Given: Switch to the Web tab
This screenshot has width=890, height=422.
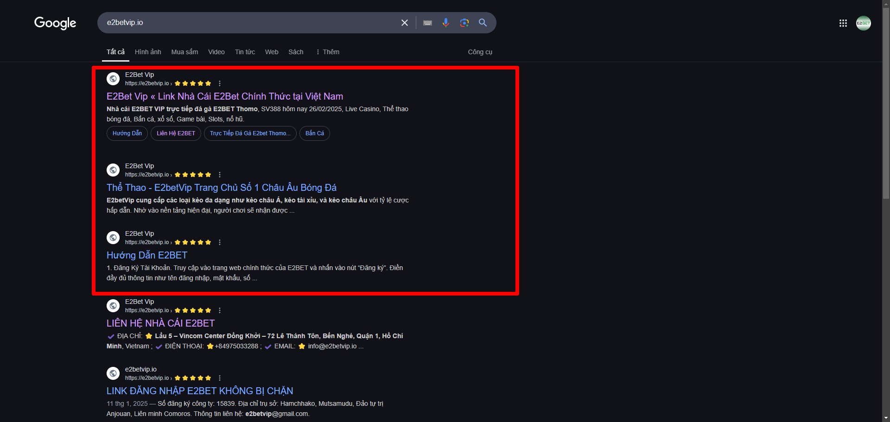Looking at the screenshot, I should [272, 52].
